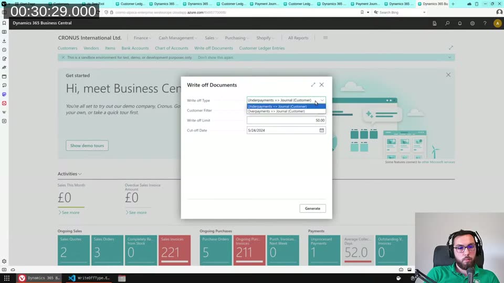Click Search Bing field in browser
This screenshot has height=283, width=504.
(x=400, y=12)
